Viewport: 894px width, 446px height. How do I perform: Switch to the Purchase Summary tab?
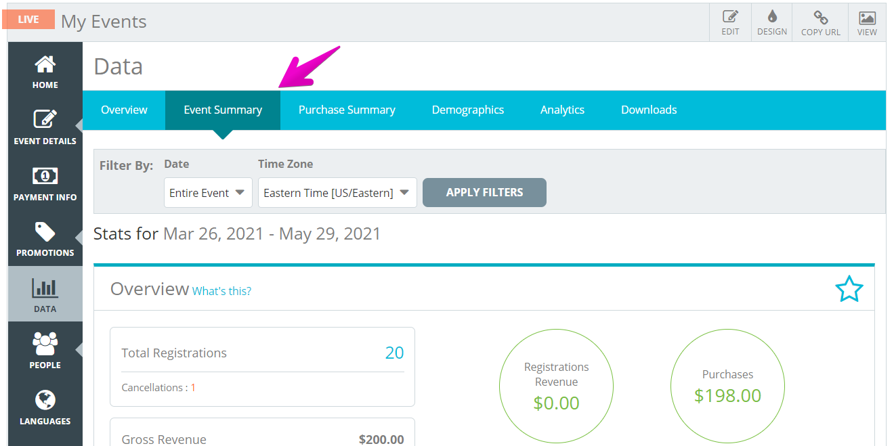coord(347,110)
